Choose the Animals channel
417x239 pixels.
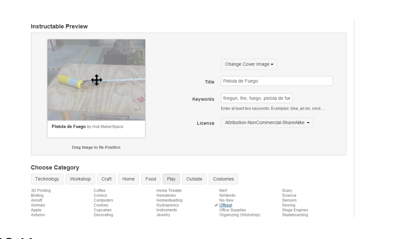click(38, 205)
